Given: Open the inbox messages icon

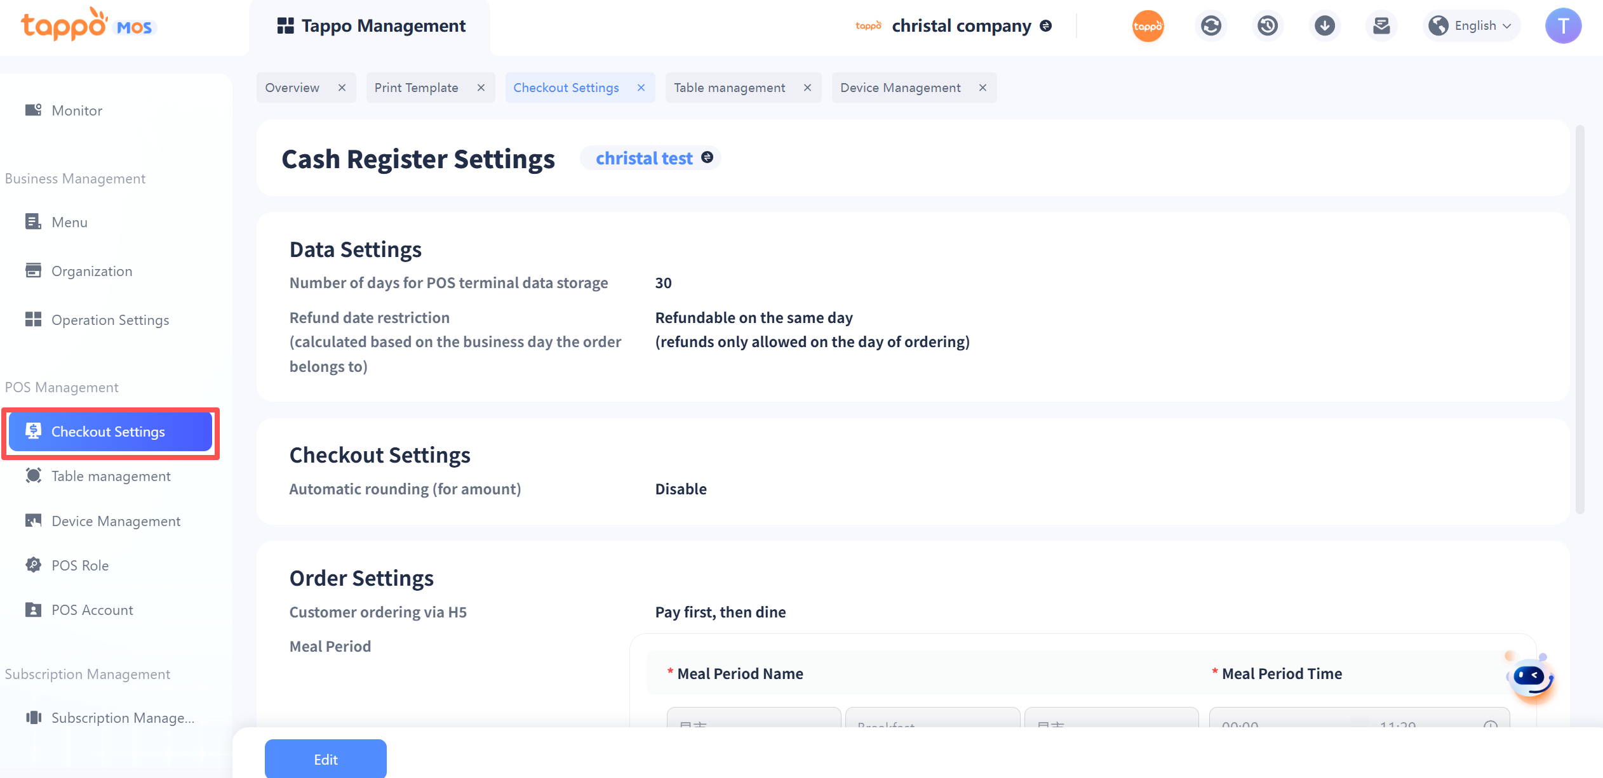Looking at the screenshot, I should tap(1381, 26).
